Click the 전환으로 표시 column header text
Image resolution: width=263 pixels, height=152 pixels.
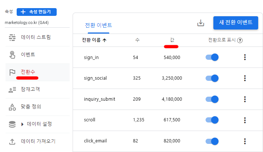pyautogui.click(x=222, y=40)
